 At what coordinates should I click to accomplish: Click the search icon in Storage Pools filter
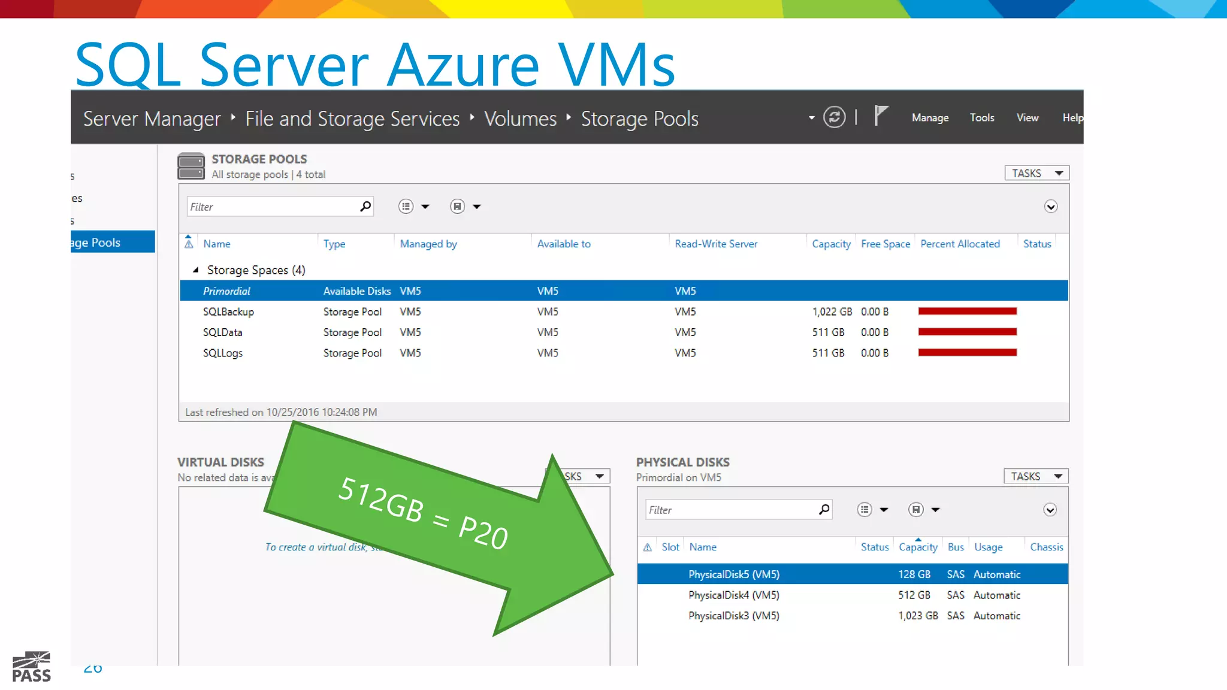pos(365,207)
